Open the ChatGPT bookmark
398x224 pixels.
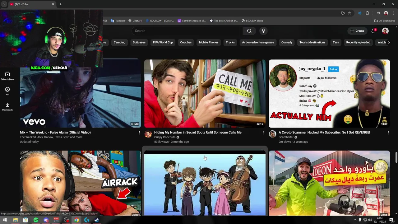click(x=135, y=21)
